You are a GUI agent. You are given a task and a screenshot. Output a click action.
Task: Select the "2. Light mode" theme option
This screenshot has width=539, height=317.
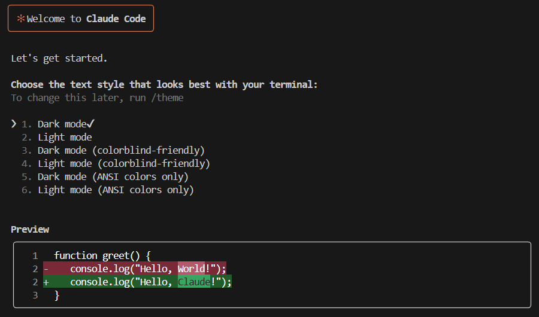tap(57, 138)
